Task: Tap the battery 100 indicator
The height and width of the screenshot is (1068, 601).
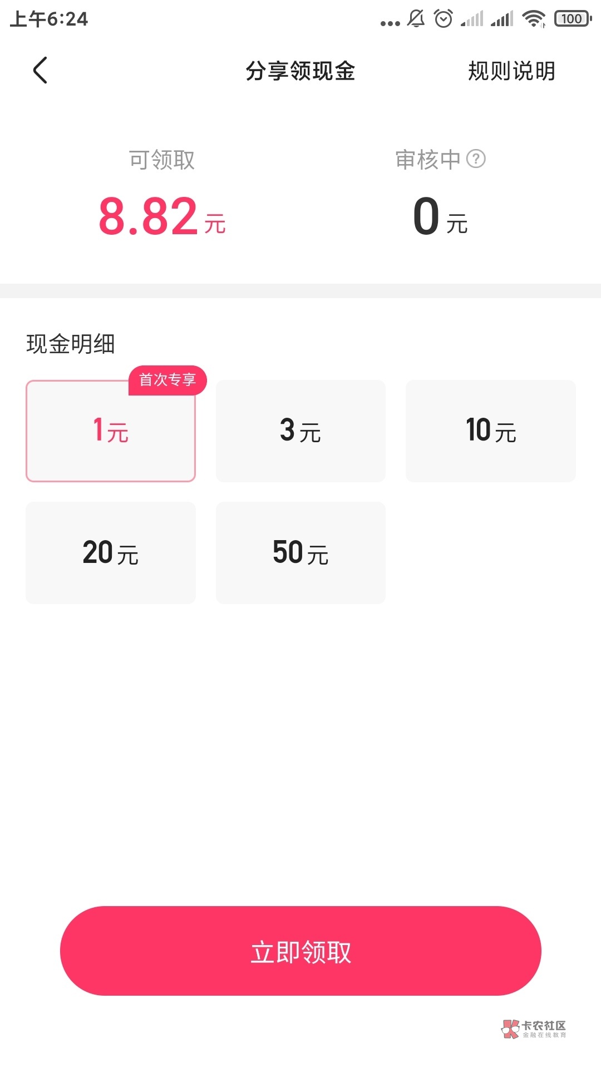Action: click(573, 19)
